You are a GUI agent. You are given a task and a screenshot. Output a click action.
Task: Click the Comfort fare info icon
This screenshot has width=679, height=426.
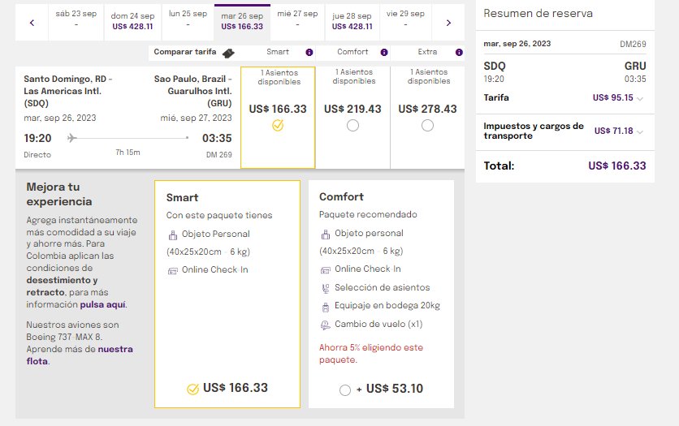384,52
